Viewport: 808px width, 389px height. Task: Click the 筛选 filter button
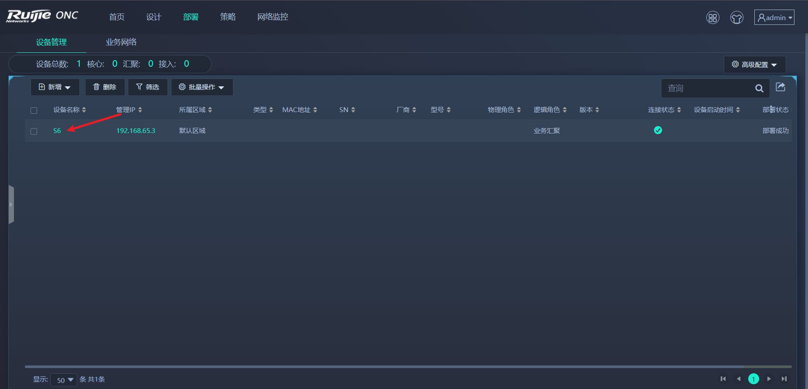148,87
